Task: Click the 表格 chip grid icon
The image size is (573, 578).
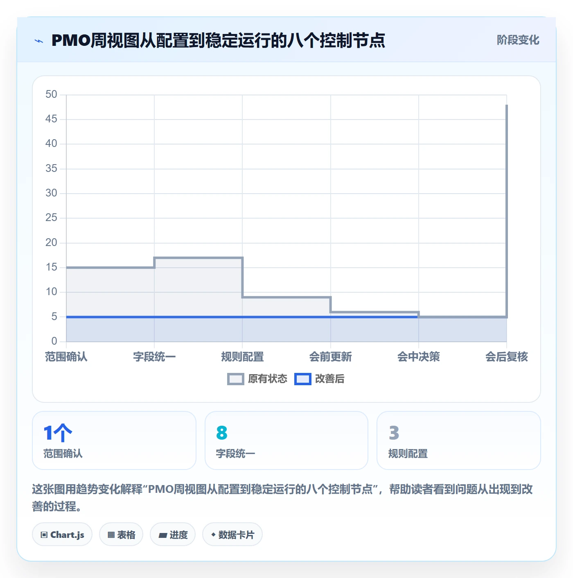Action: coord(111,535)
